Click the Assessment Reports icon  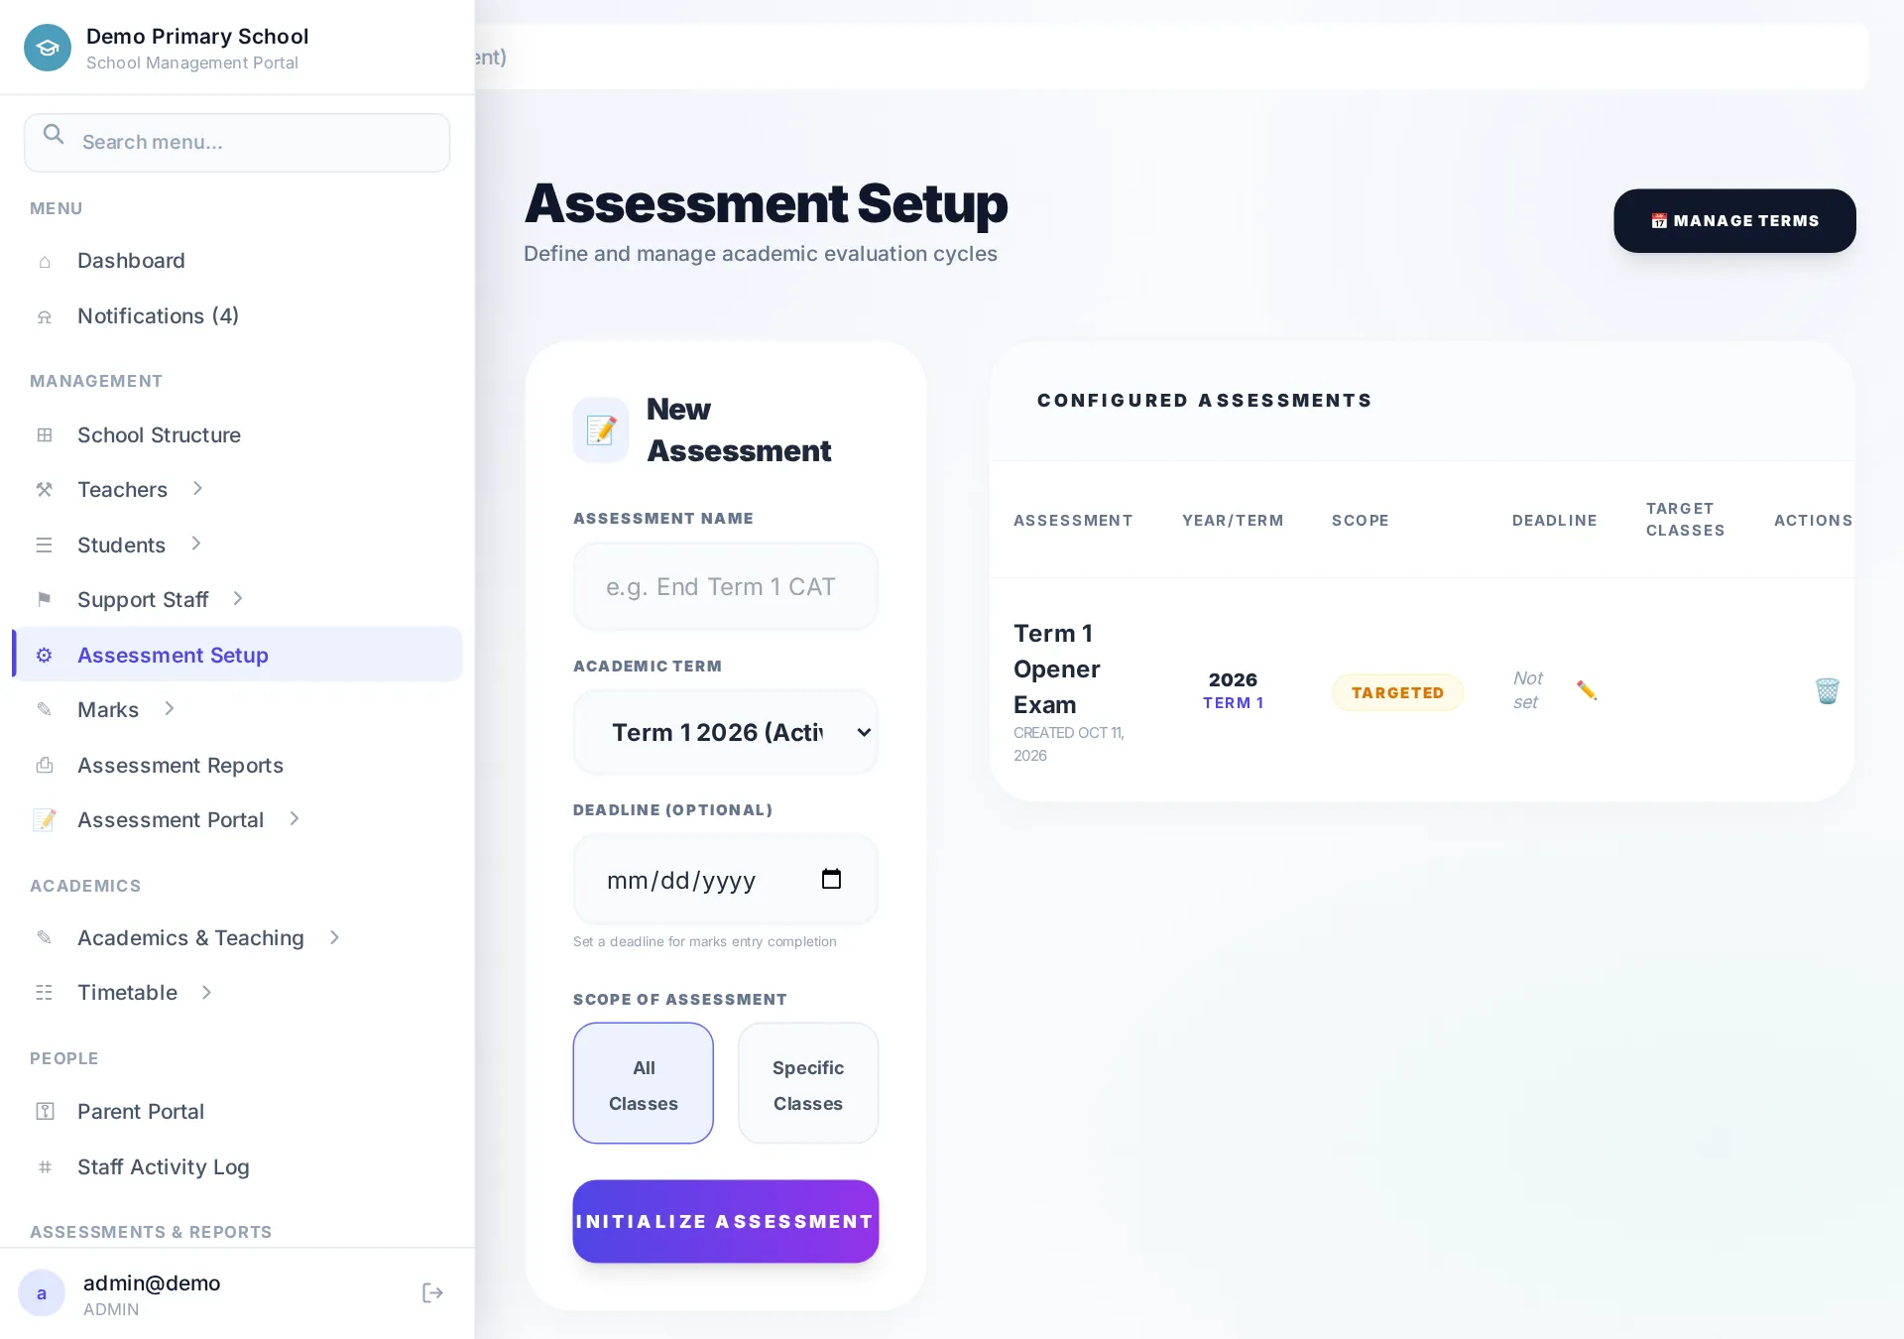45,766
